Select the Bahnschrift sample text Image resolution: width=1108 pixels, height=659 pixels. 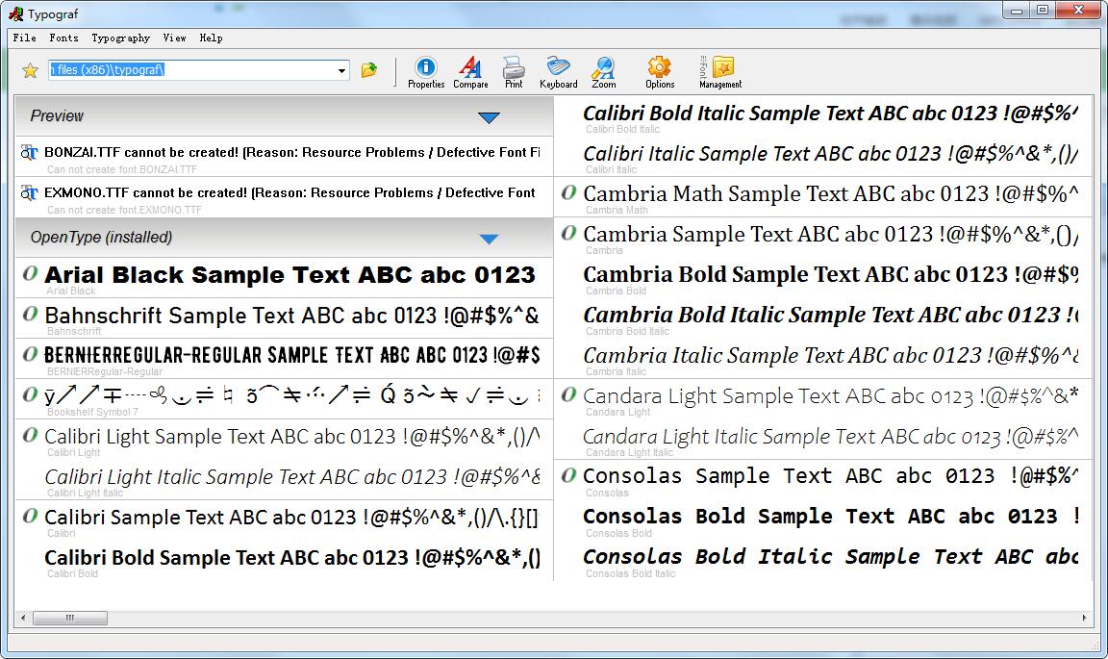coord(291,316)
